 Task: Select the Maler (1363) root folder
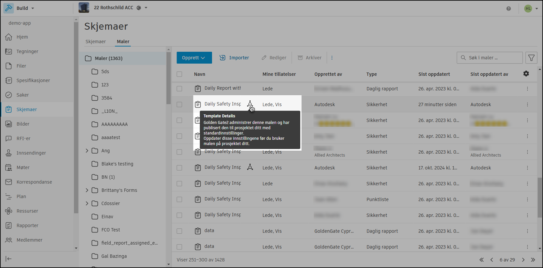pyautogui.click(x=123, y=58)
